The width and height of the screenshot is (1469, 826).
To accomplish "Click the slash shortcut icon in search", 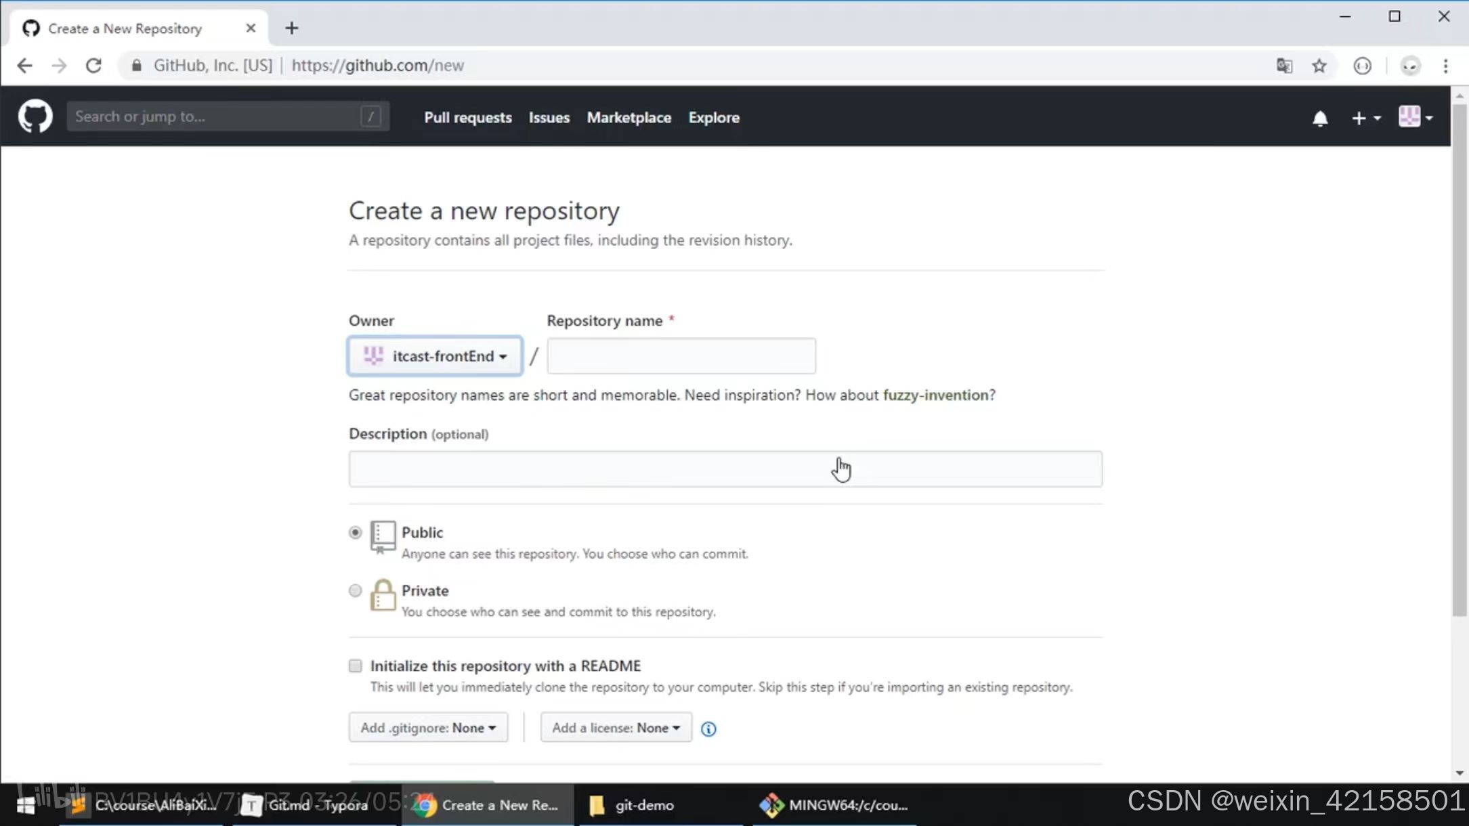I will pos(370,116).
